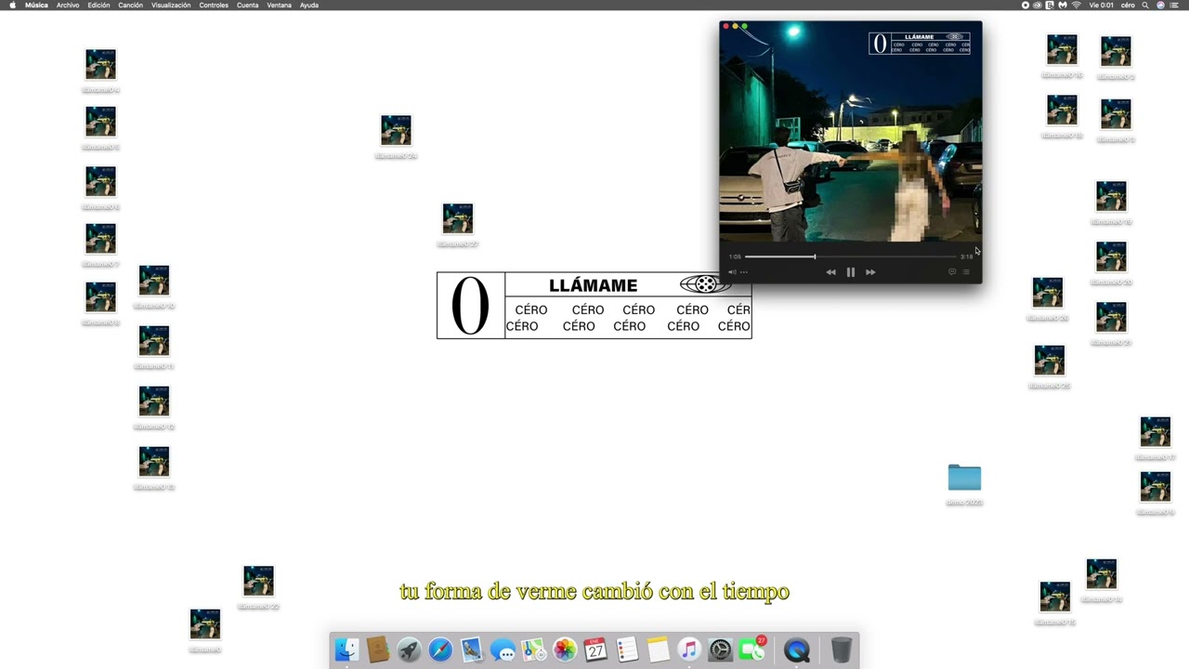Open Mail from the dock
The height and width of the screenshot is (669, 1189).
tap(471, 649)
